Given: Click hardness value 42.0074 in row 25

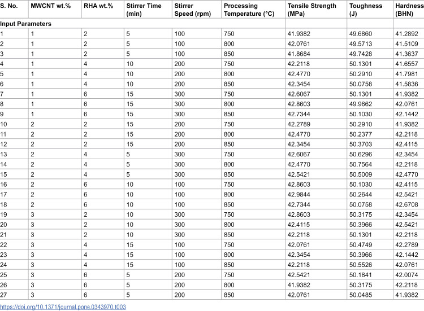Looking at the screenshot, I should pos(406,275).
